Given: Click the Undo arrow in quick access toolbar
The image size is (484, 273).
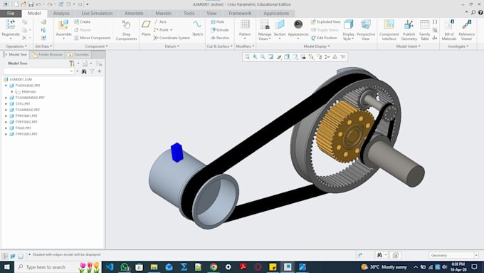Looking at the screenshot, I should 38,4.
